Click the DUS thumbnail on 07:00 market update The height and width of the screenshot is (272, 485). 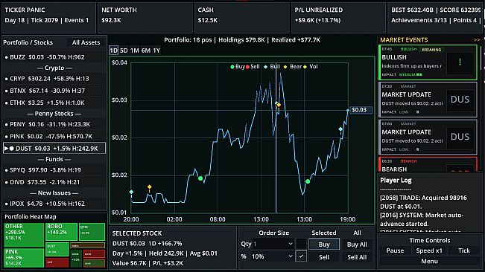coord(460,137)
